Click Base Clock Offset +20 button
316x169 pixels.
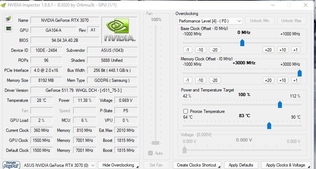(x=268, y=50)
